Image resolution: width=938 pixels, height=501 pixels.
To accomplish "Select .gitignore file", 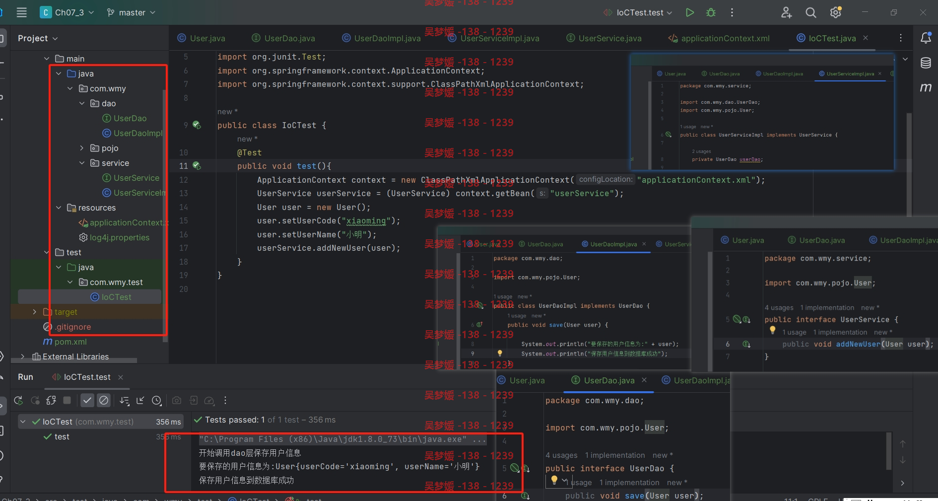I will [x=67, y=327].
